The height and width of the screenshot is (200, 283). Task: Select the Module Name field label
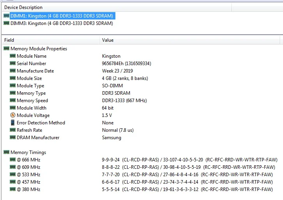32,56
